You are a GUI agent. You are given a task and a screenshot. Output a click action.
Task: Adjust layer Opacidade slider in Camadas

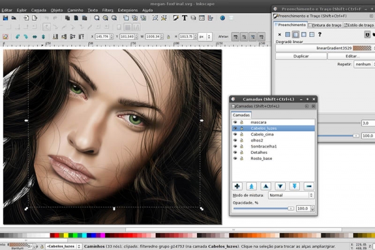pos(264,209)
